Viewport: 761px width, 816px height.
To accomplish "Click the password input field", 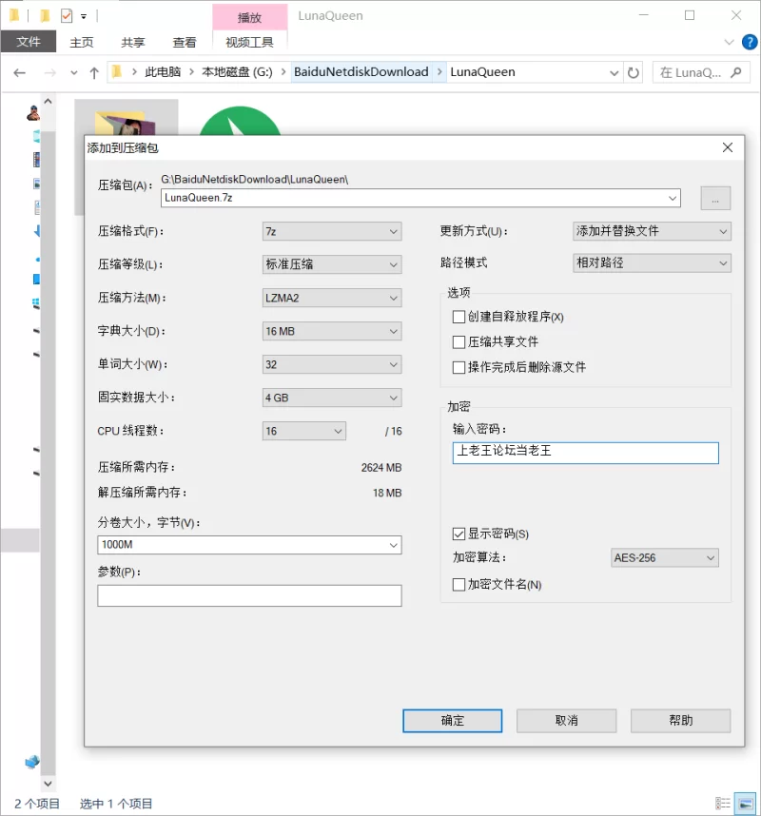I will [x=585, y=452].
